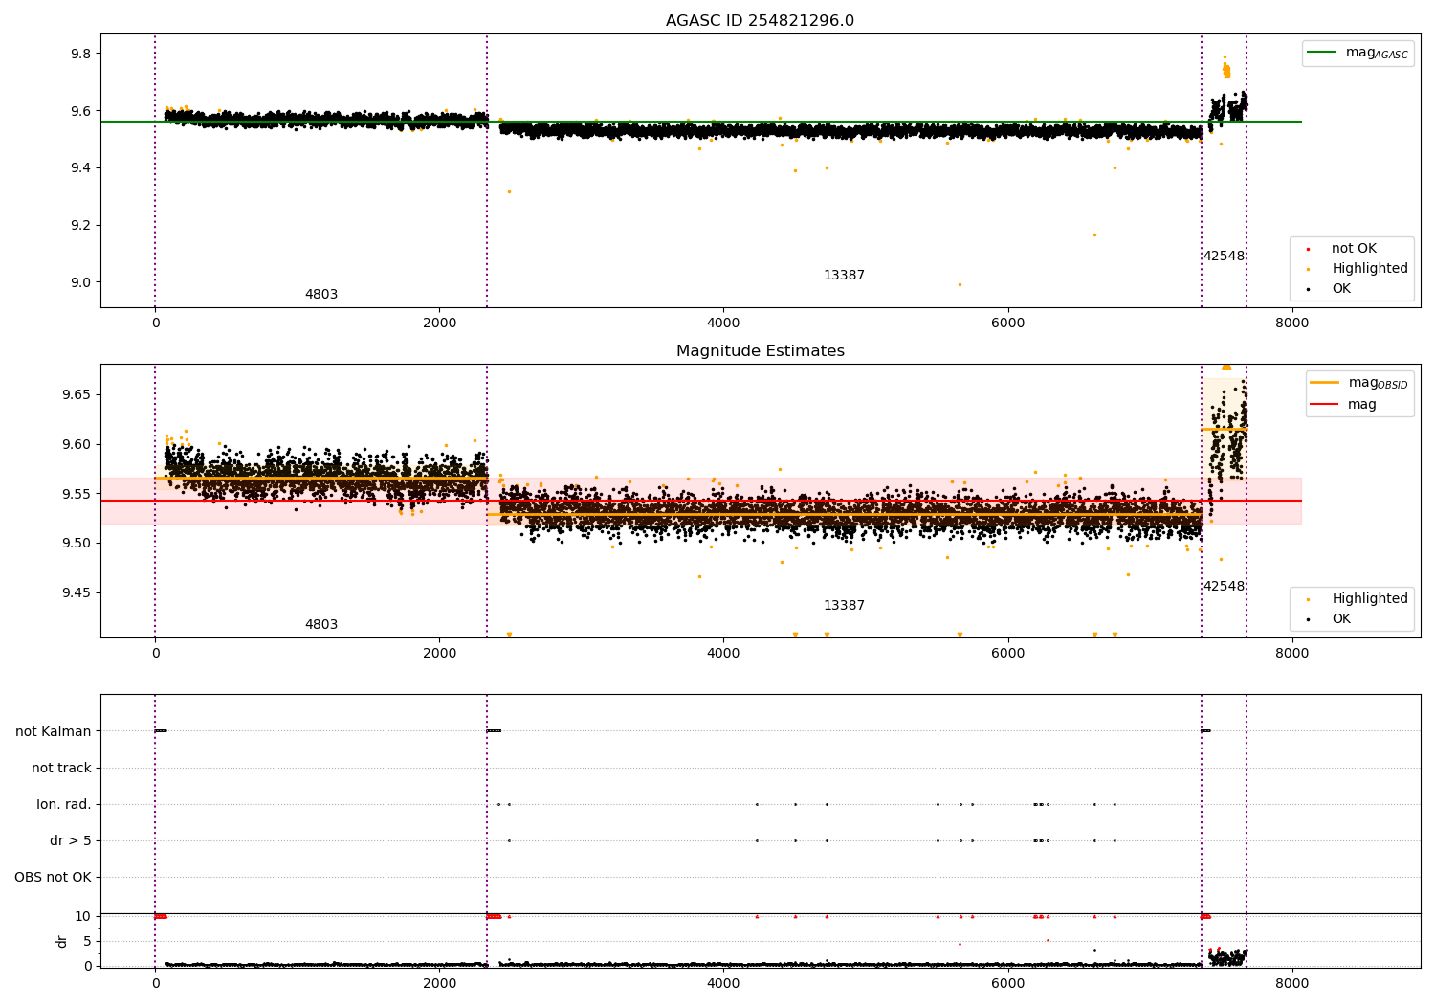Click the "2000" x-tick under the bottom plot
This screenshot has width=1435, height=1005.
[439, 984]
